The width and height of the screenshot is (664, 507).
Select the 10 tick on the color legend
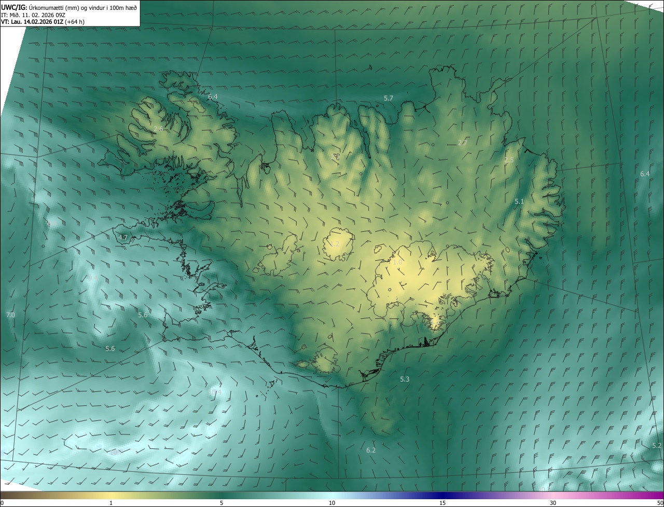[x=332, y=503]
